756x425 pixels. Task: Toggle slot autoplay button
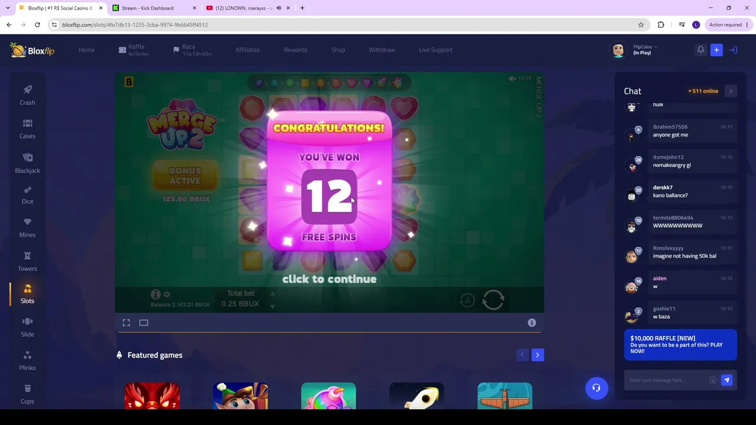[467, 300]
